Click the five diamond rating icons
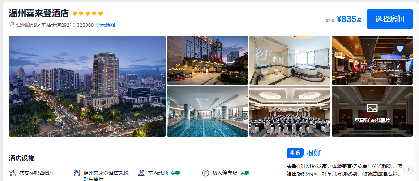The height and width of the screenshot is (181, 419). click(x=88, y=13)
